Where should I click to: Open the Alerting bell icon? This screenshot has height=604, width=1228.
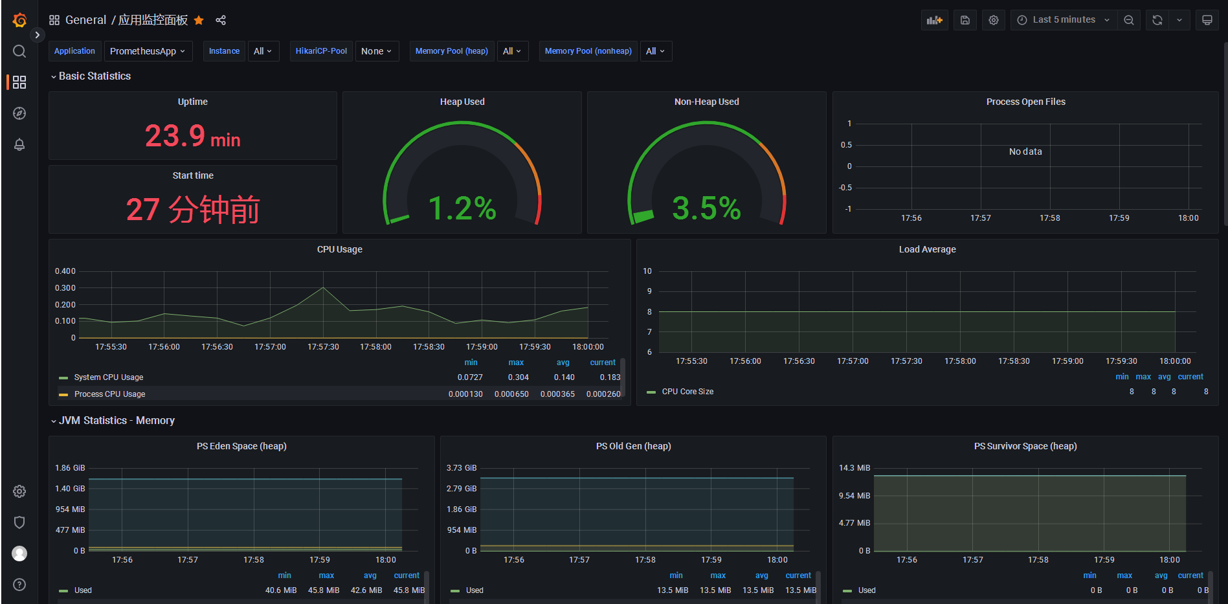(x=19, y=144)
